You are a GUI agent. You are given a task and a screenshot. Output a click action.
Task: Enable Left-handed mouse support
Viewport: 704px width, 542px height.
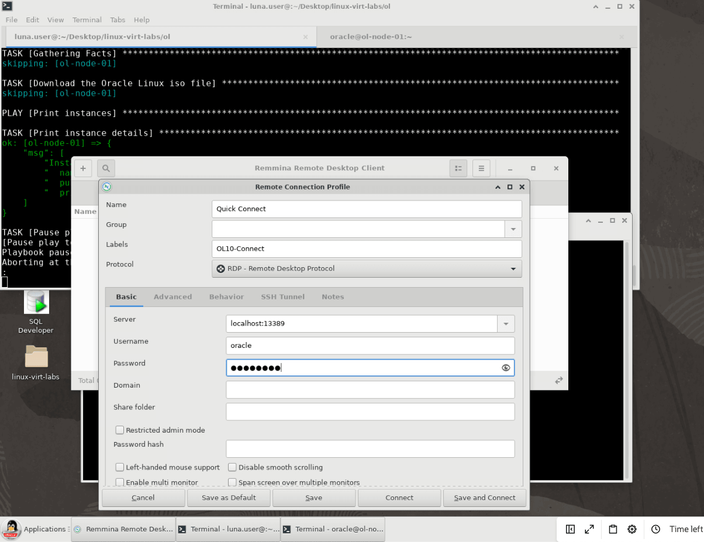pos(119,467)
